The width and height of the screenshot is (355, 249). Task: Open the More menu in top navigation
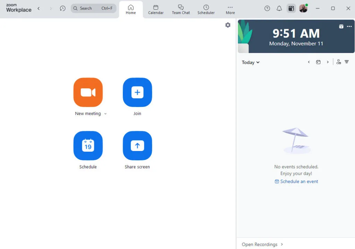[230, 9]
